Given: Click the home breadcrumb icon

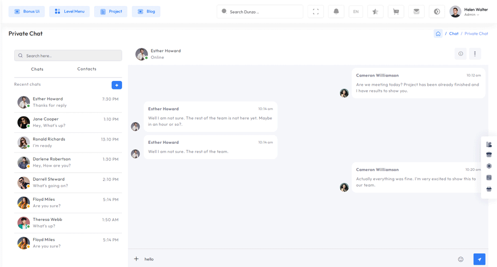Looking at the screenshot, I should pyautogui.click(x=438, y=34).
